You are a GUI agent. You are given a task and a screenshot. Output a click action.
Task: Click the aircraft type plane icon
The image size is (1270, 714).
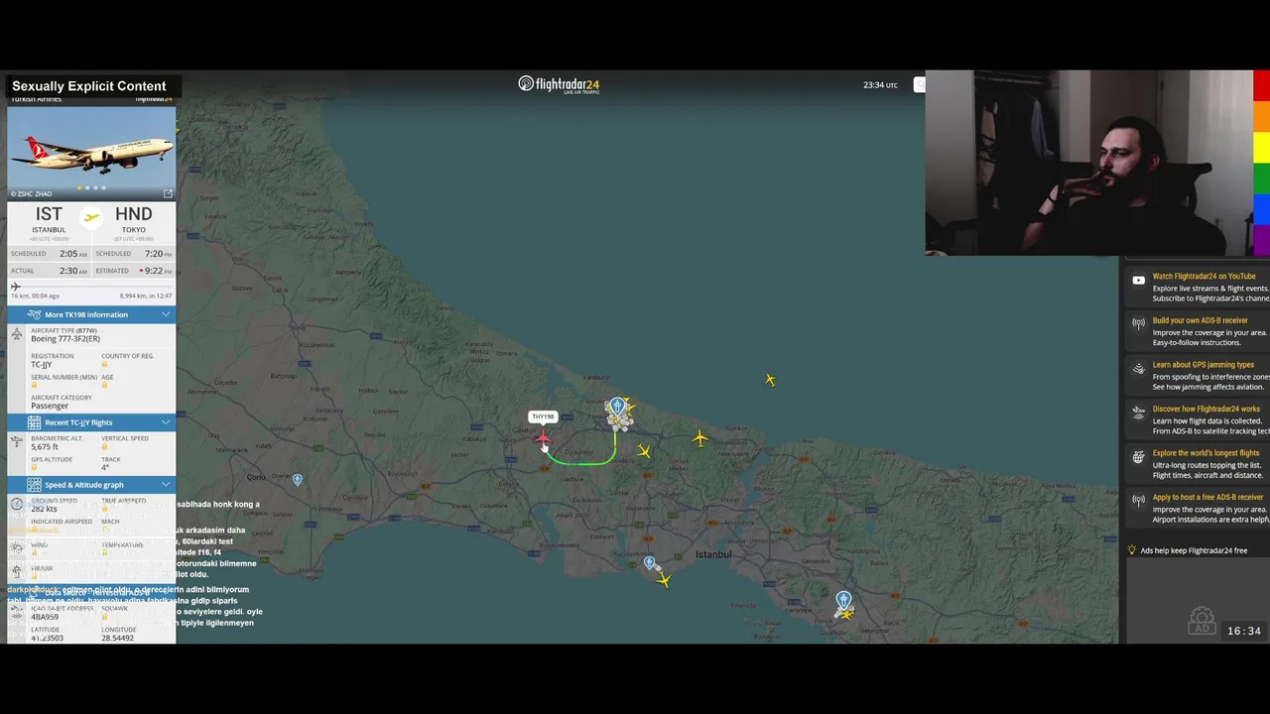(x=17, y=334)
